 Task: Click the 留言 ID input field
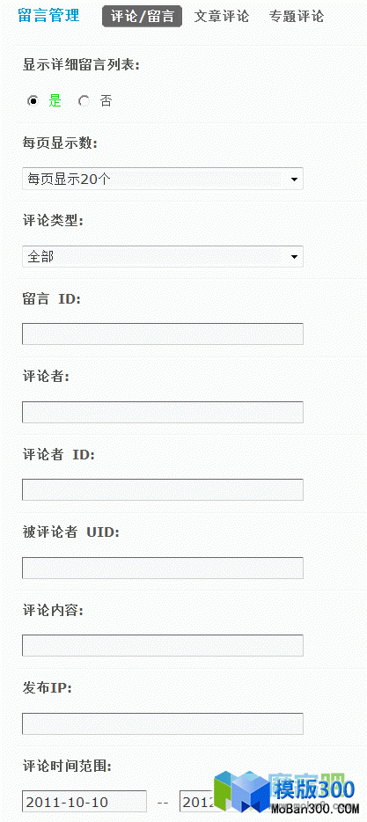point(163,334)
